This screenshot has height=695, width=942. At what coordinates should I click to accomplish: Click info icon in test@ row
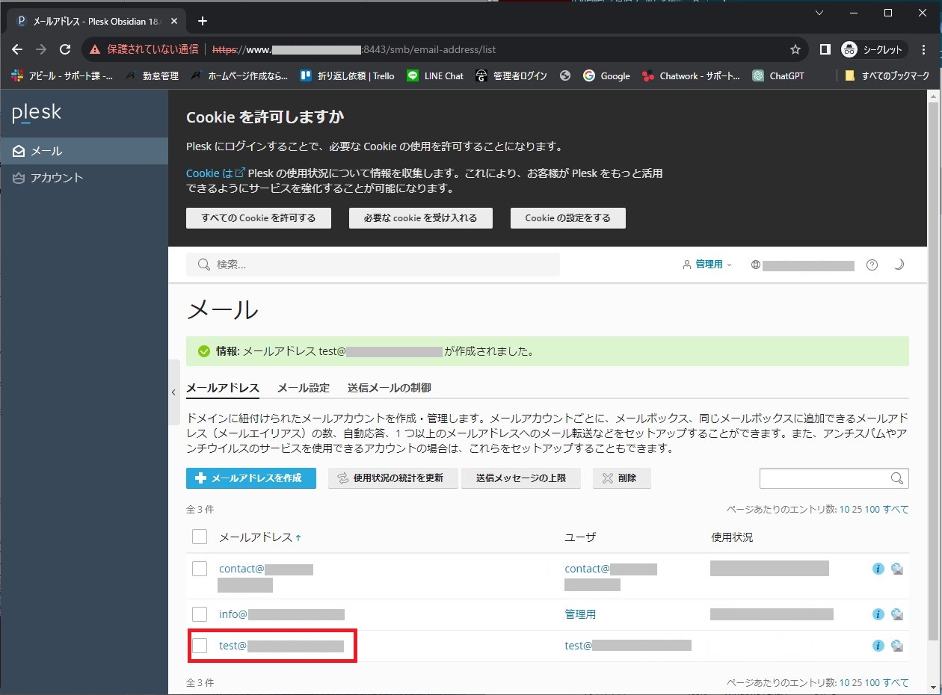(x=878, y=646)
